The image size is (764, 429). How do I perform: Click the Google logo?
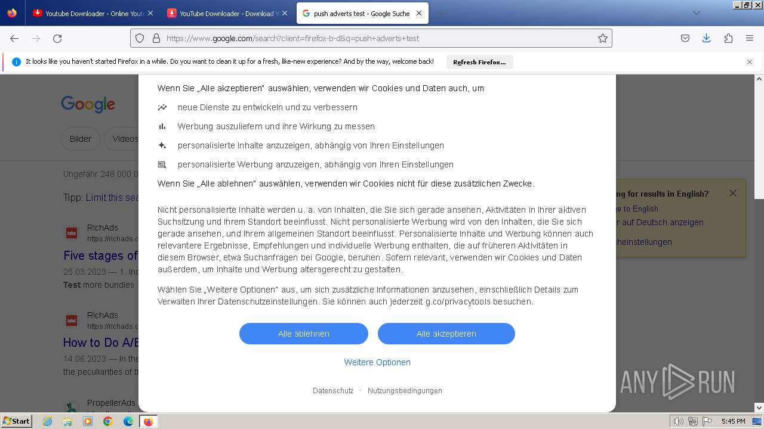click(88, 104)
